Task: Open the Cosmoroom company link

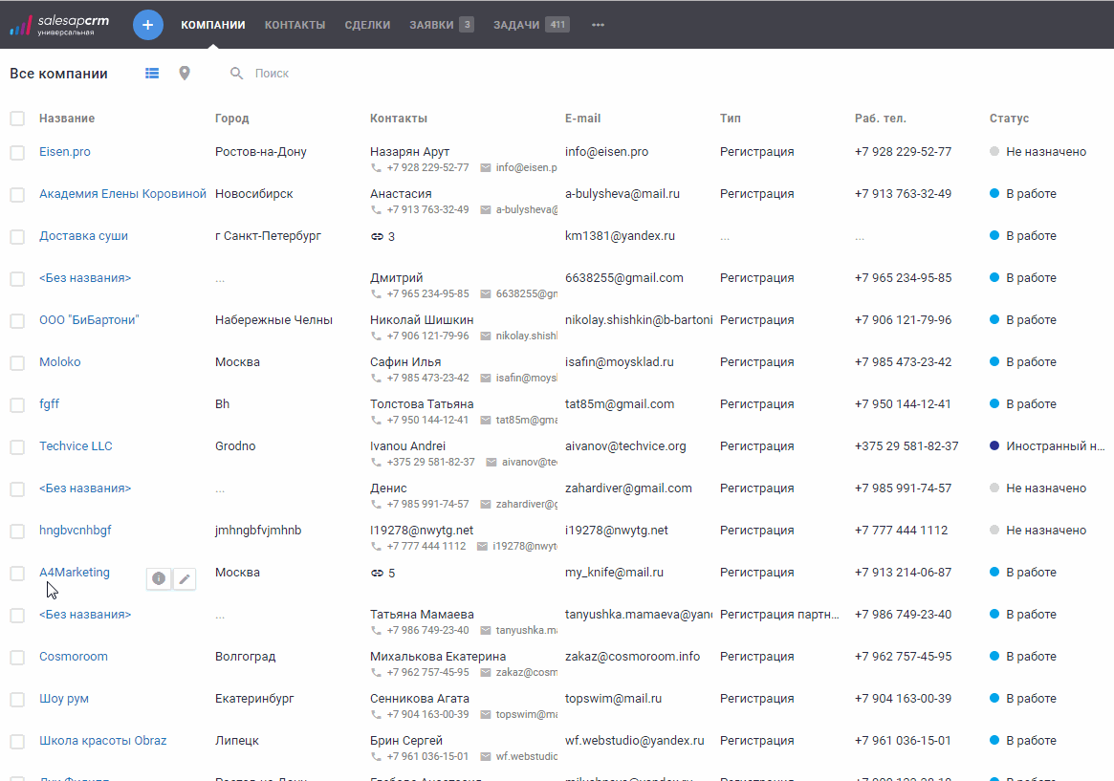Action: click(x=74, y=657)
